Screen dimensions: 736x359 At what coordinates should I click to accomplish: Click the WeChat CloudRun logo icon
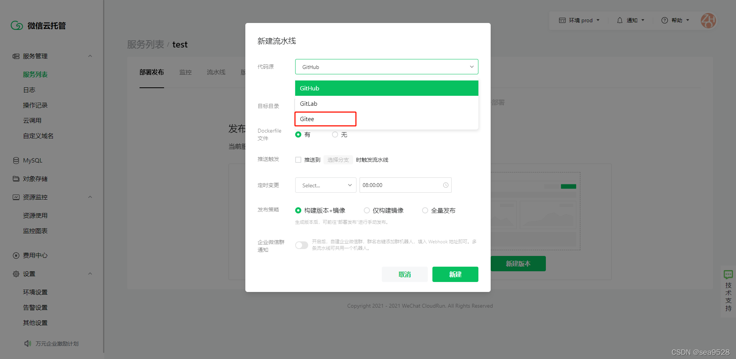tap(17, 25)
